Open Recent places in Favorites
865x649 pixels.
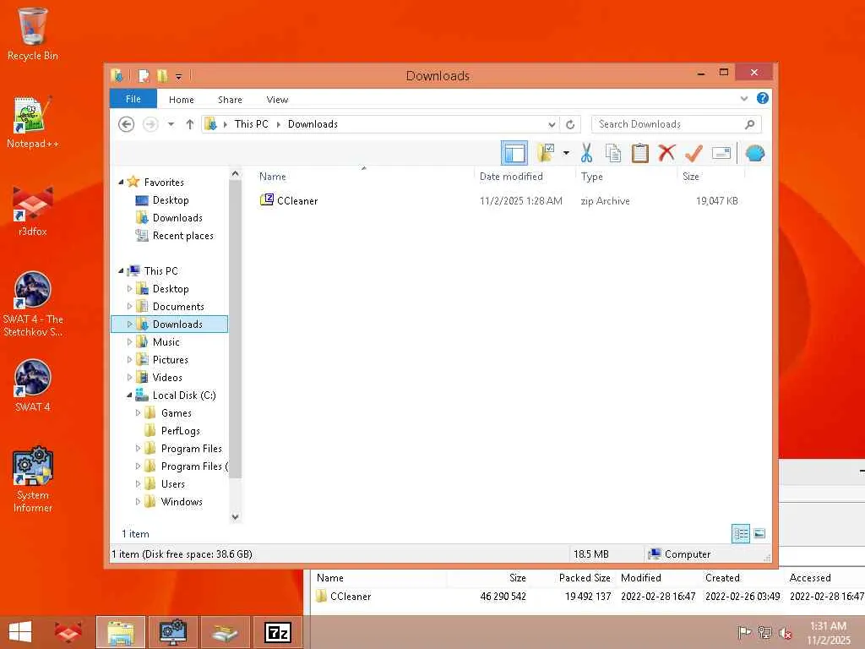(x=182, y=236)
